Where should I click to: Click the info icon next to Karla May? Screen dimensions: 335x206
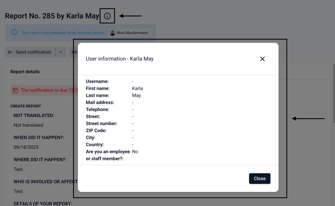point(107,16)
